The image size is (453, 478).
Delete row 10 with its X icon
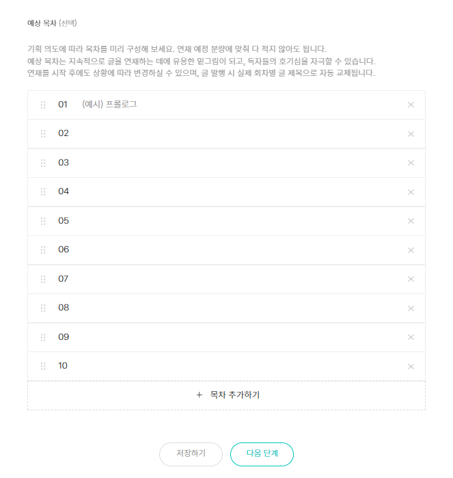click(411, 367)
